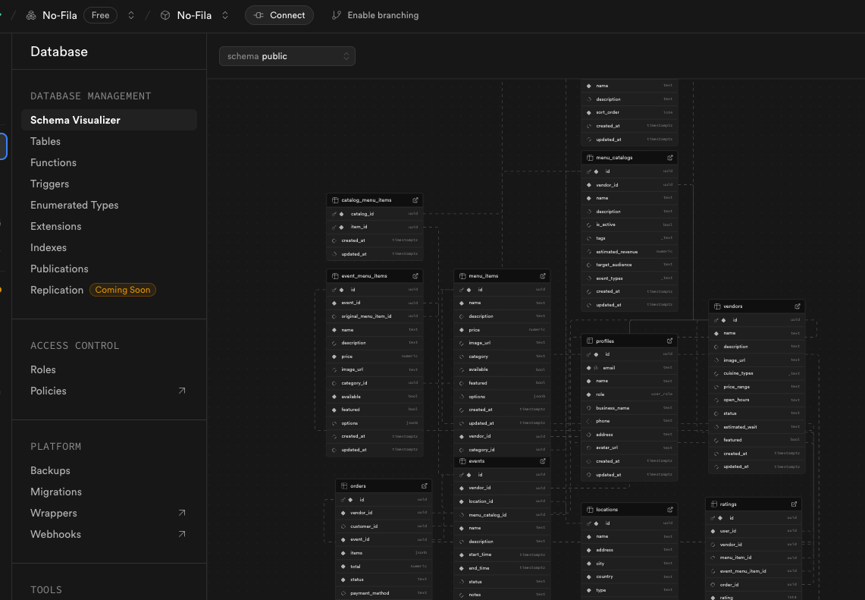Open the catalog_menu_items table link icon
This screenshot has height=600, width=865.
(415, 200)
